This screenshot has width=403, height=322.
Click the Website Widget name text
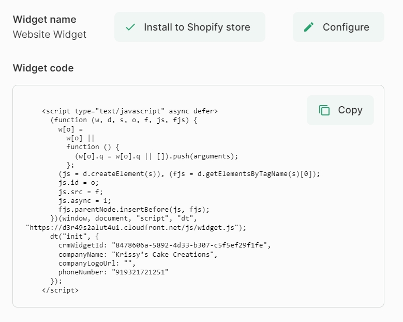coord(50,35)
